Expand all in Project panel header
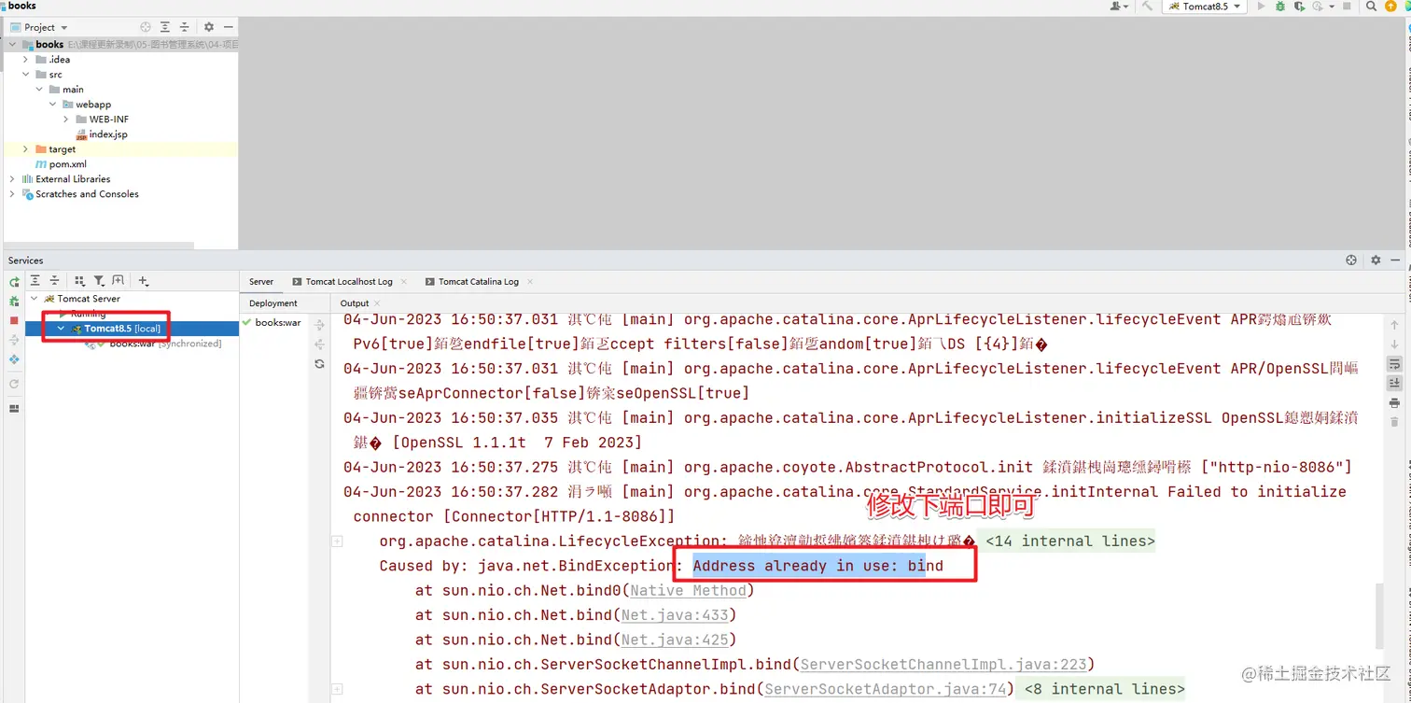 165,27
